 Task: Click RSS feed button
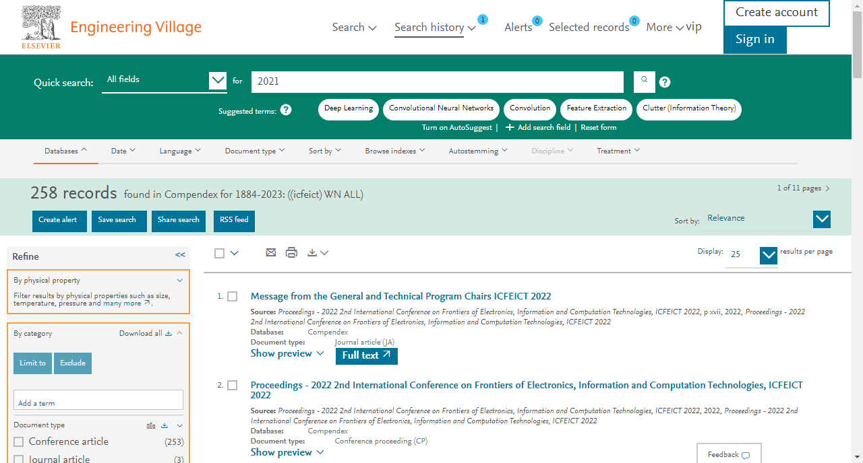235,221
